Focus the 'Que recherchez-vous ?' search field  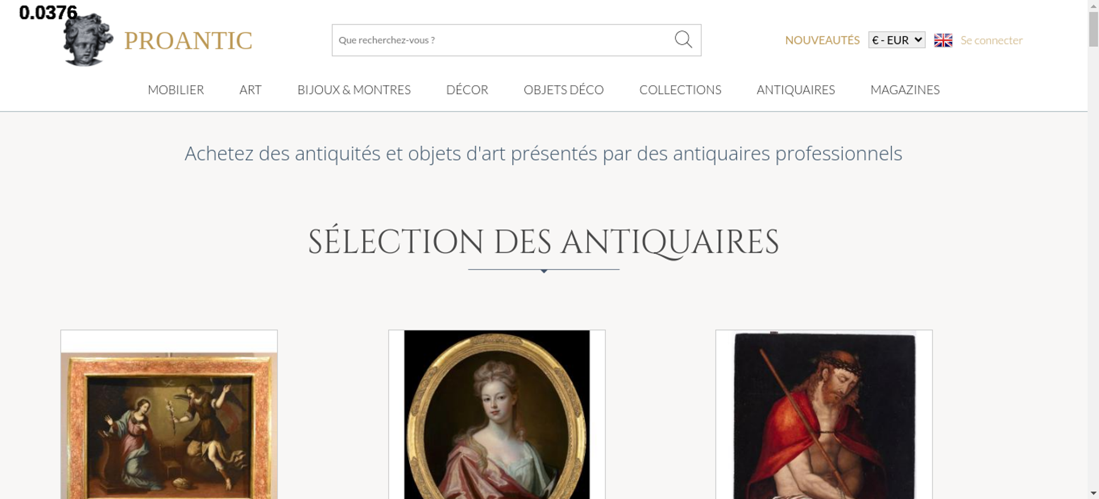coord(500,40)
